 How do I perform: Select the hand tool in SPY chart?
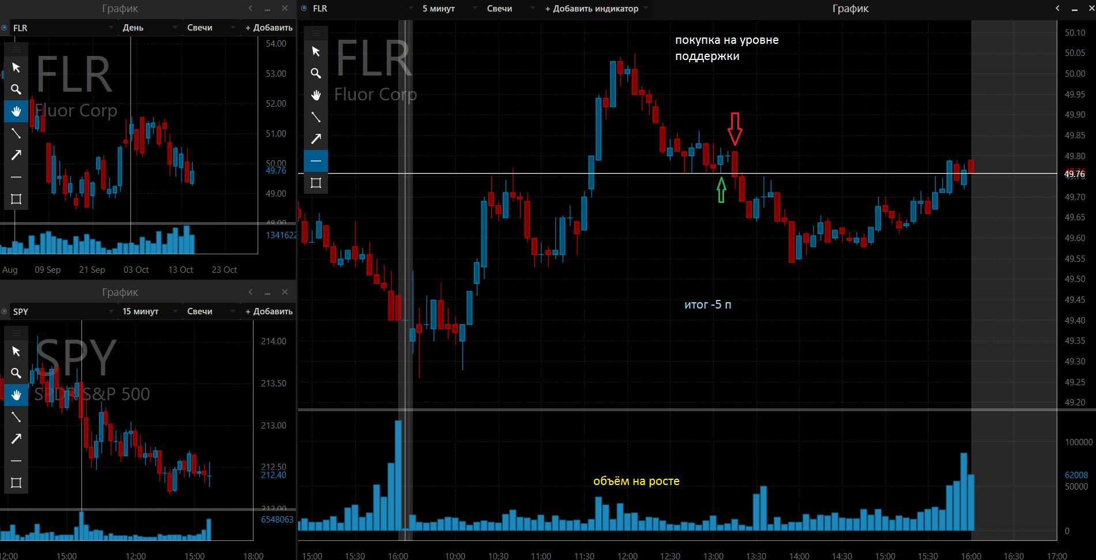pos(16,395)
